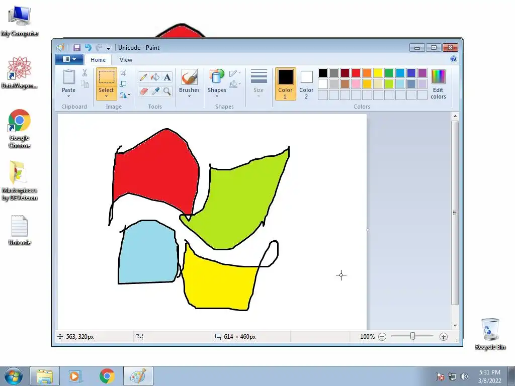515x386 pixels.
Task: Click the Save icon in quick access toolbar
Action: 77,48
